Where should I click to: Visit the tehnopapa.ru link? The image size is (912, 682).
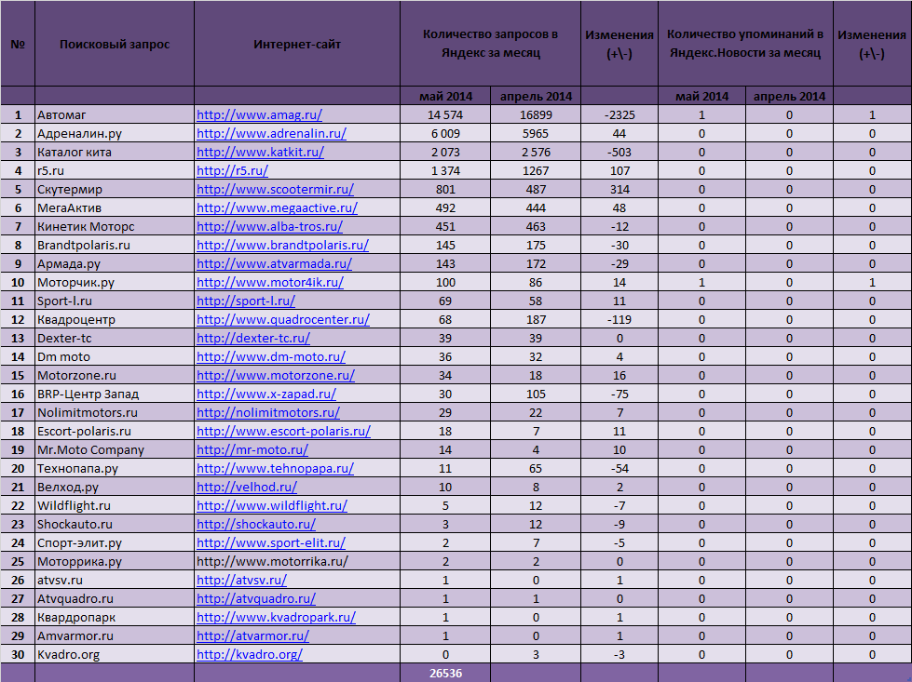click(275, 468)
